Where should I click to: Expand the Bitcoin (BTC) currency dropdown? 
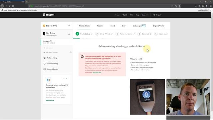point(57,26)
